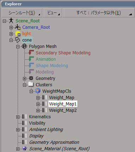Expand the Weight_Map2 node
The image size is (135, 152).
click(38, 111)
